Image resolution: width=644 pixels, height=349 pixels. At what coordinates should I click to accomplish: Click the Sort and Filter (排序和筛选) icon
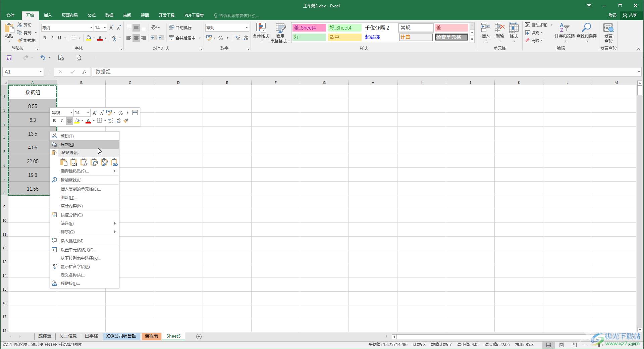[565, 28]
